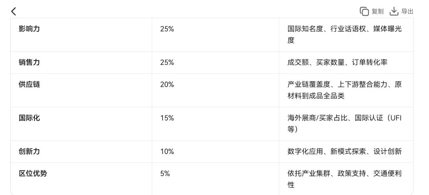Select the 影响力 row header cell
This screenshot has height=195, width=429.
point(81,35)
